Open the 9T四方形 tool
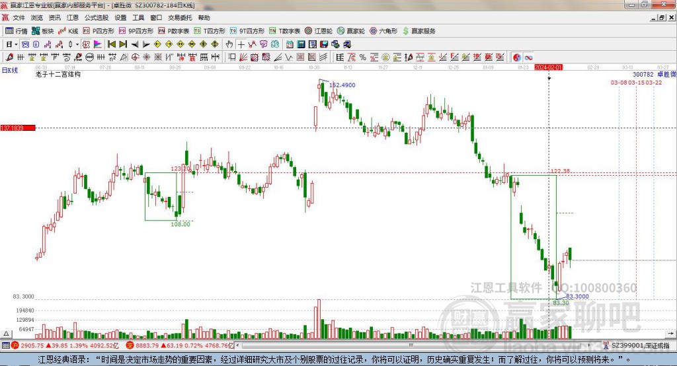677x366 pixels. [x=247, y=30]
